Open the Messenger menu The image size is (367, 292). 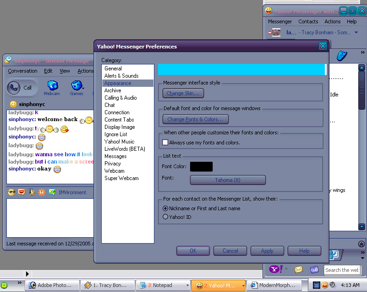point(280,22)
